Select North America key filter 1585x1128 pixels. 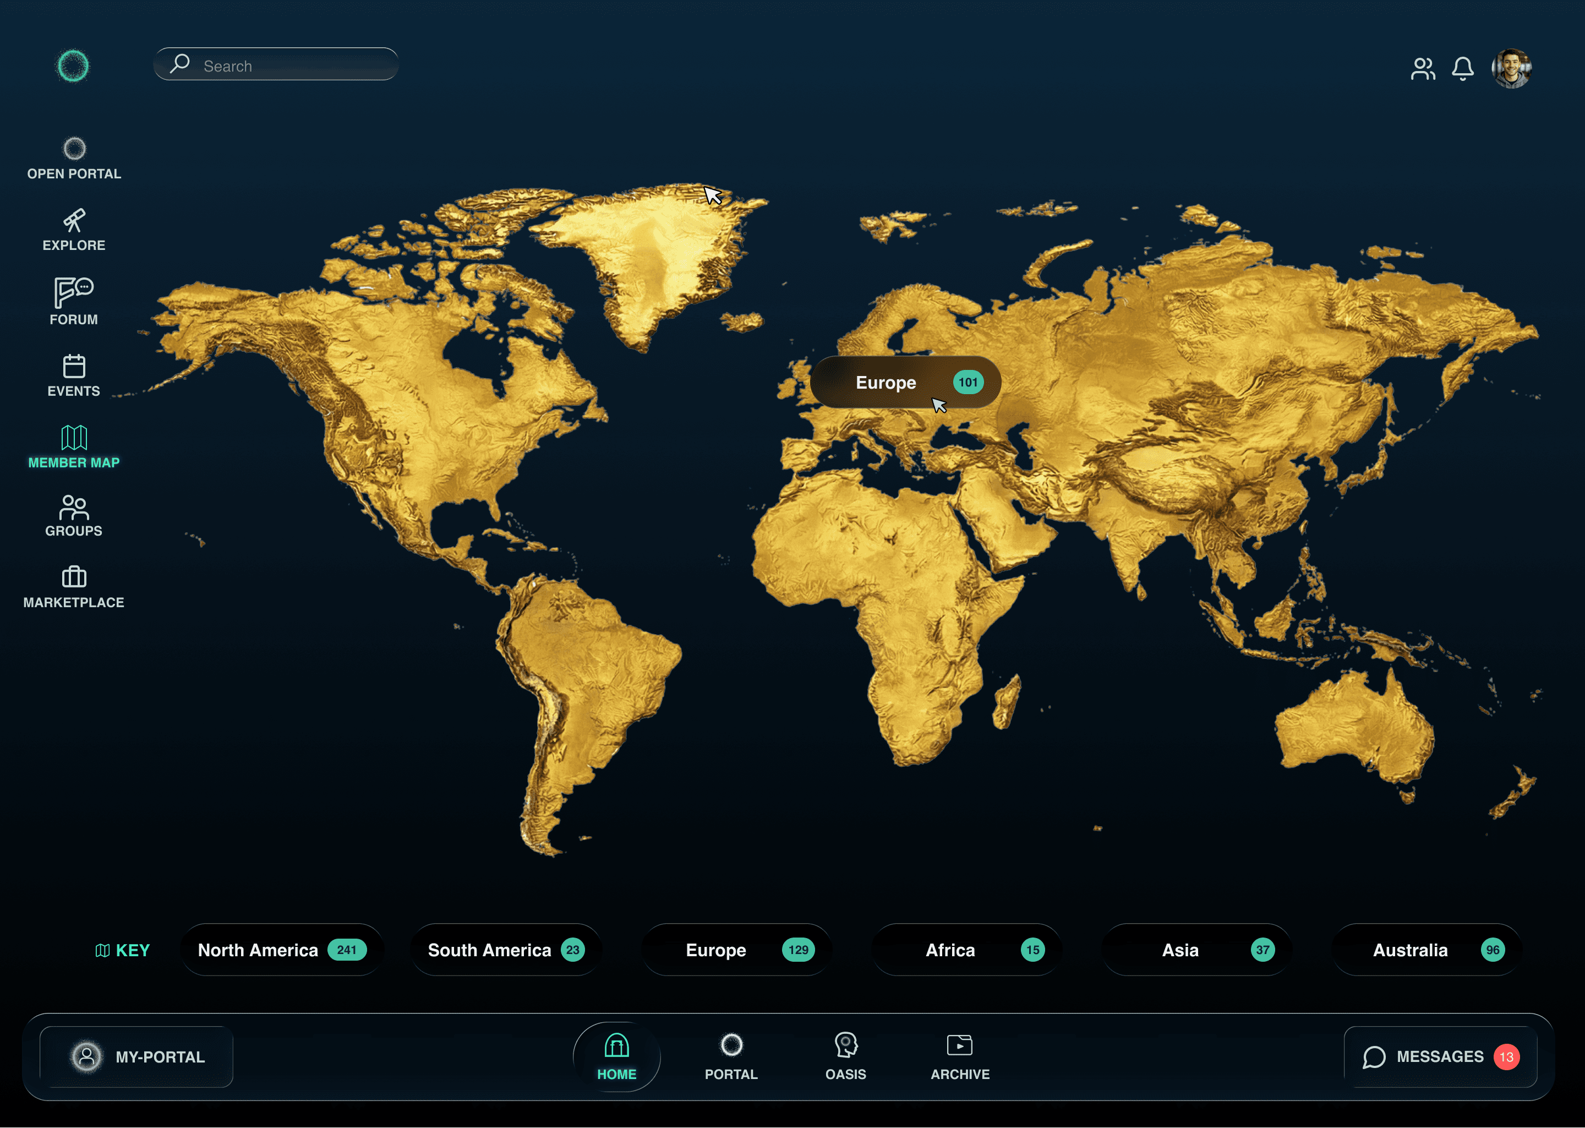click(x=281, y=950)
